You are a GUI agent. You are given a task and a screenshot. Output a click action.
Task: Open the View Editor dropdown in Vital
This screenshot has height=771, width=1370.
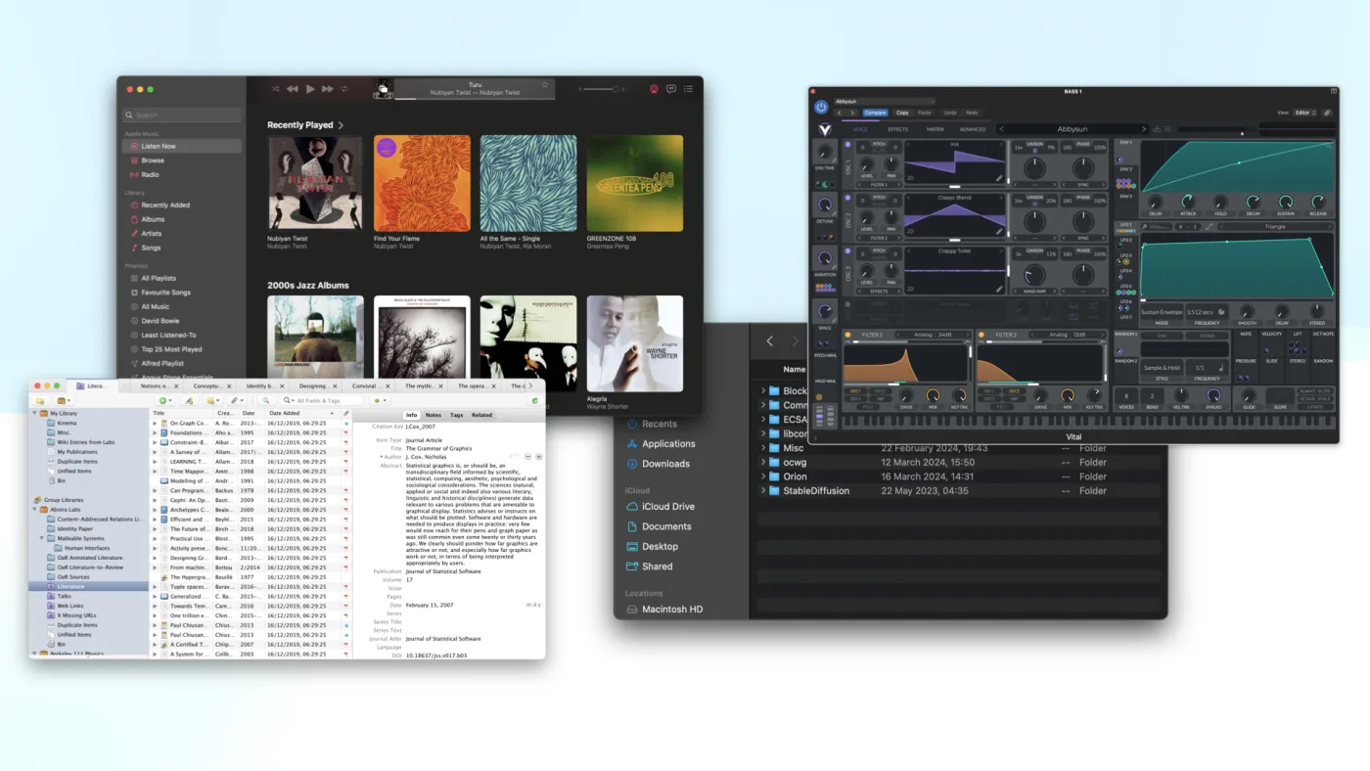click(1305, 113)
